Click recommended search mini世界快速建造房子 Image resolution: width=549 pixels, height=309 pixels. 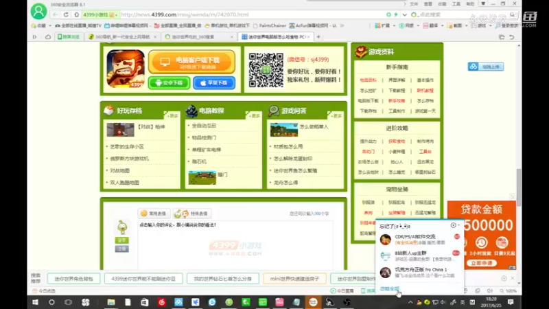[294, 279]
